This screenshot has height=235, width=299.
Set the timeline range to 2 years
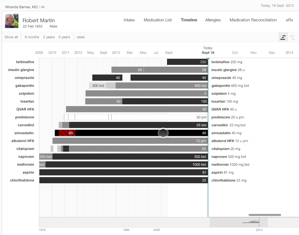49,37
